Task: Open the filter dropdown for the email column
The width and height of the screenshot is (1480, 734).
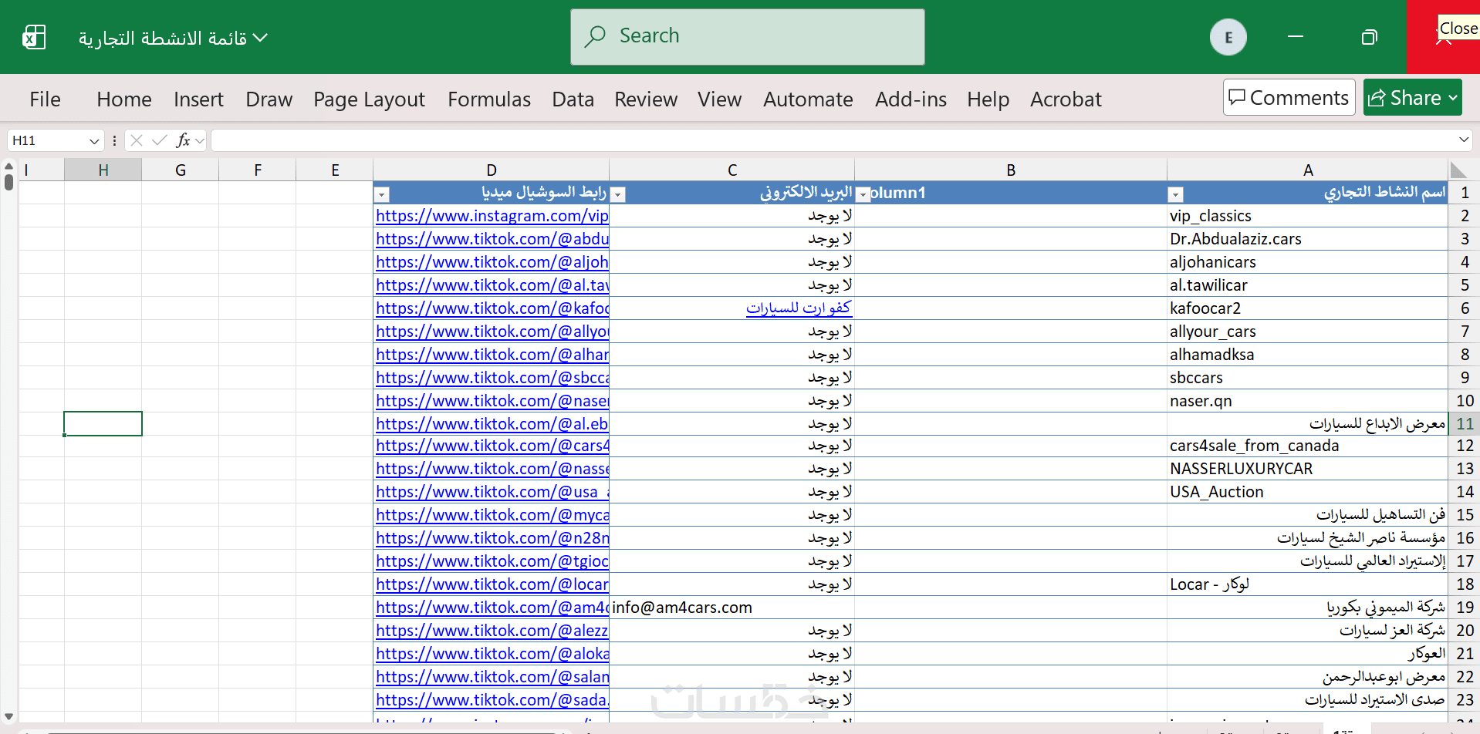Action: click(x=617, y=195)
